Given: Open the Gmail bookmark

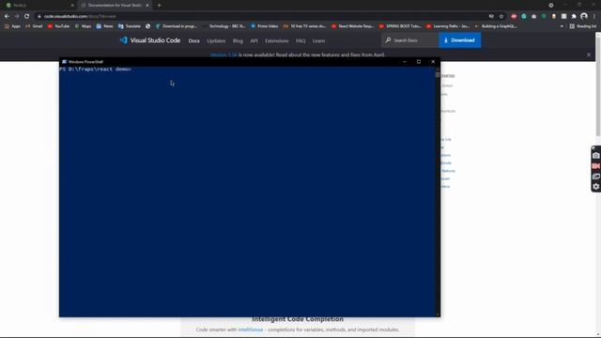Looking at the screenshot, I should [x=34, y=26].
